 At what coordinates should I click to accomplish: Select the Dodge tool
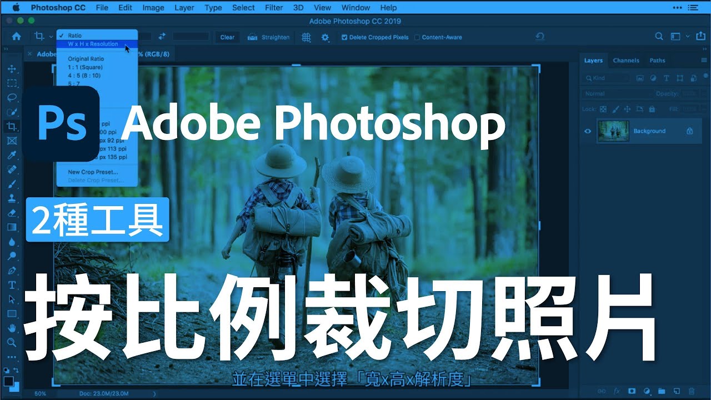[12, 256]
